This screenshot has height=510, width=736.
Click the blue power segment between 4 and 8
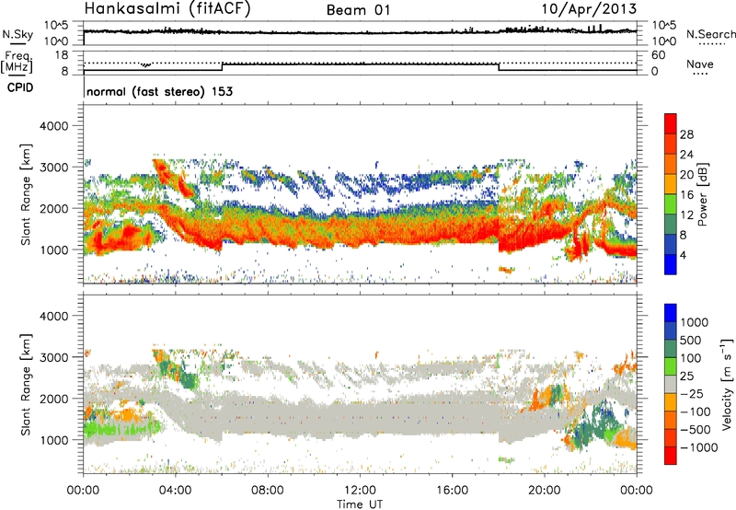pos(671,244)
